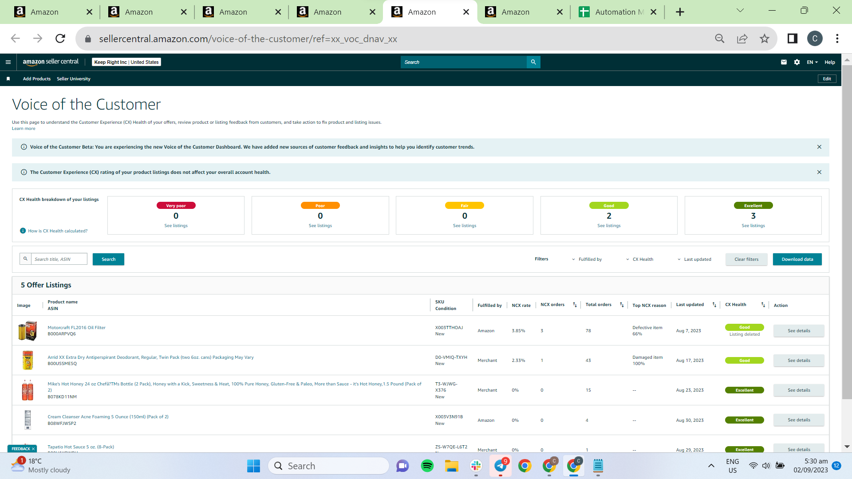Sort by Last updated column arrows
The width and height of the screenshot is (852, 479).
click(714, 305)
